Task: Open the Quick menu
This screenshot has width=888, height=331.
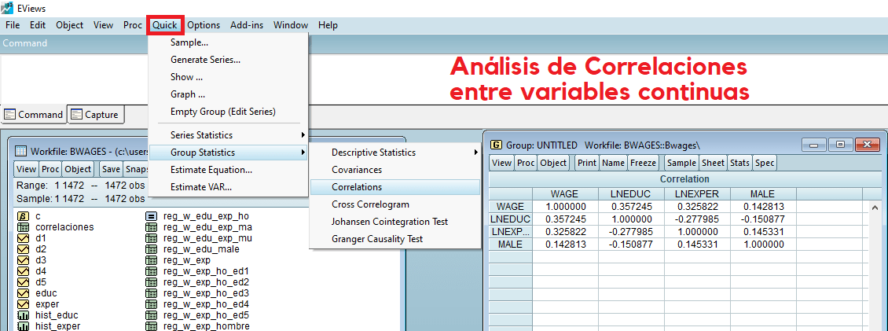Action: 165,25
